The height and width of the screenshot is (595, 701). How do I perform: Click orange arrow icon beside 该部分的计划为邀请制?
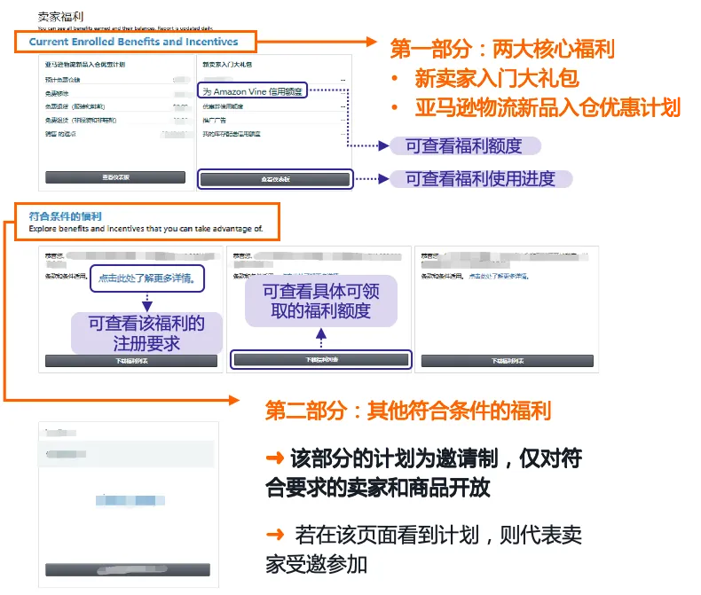[x=275, y=458]
